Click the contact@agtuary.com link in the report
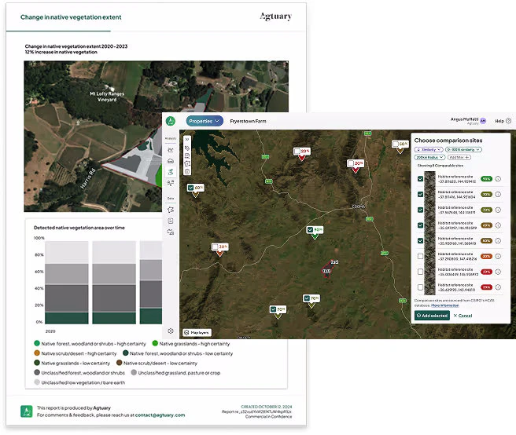 160,415
